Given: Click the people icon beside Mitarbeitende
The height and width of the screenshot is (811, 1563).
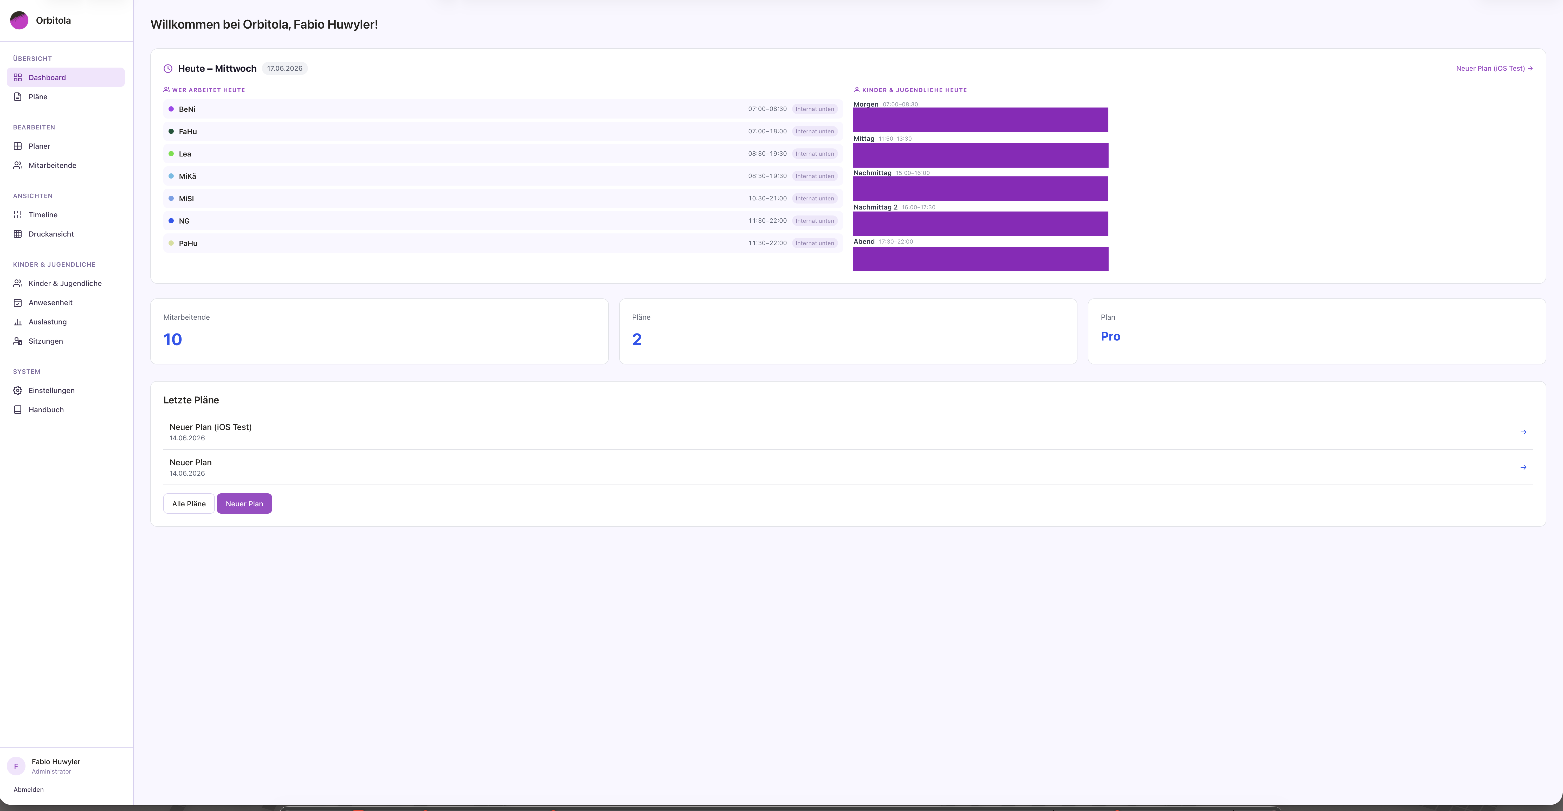Looking at the screenshot, I should pyautogui.click(x=18, y=166).
